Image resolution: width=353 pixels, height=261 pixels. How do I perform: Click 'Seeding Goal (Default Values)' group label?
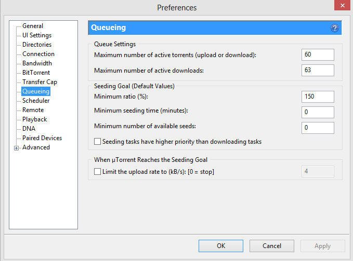pyautogui.click(x=134, y=86)
